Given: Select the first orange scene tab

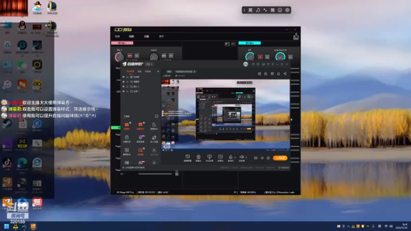Looking at the screenshot, I should pos(130,71).
